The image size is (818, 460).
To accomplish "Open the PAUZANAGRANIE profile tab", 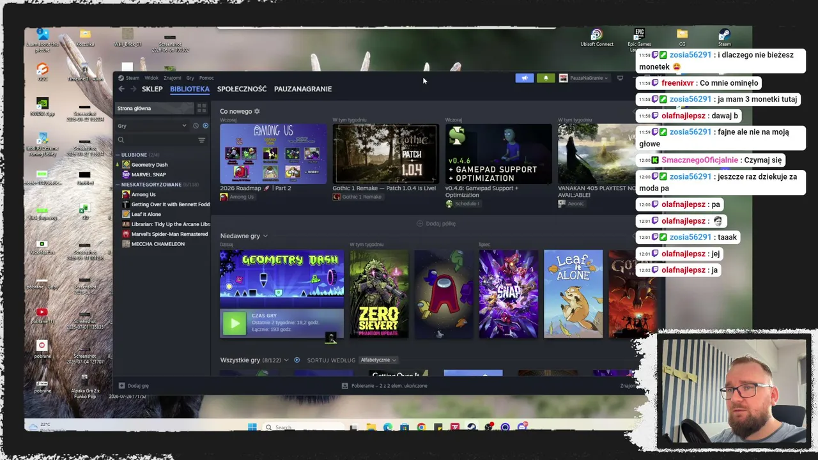I will [303, 89].
